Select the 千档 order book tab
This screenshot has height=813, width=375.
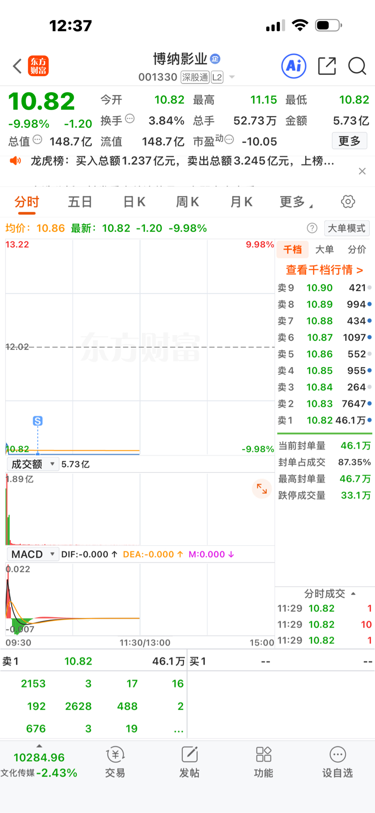292,250
